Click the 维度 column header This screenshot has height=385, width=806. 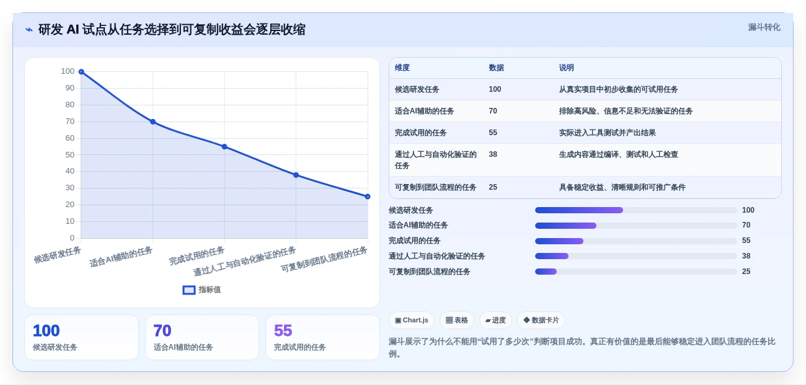(402, 68)
